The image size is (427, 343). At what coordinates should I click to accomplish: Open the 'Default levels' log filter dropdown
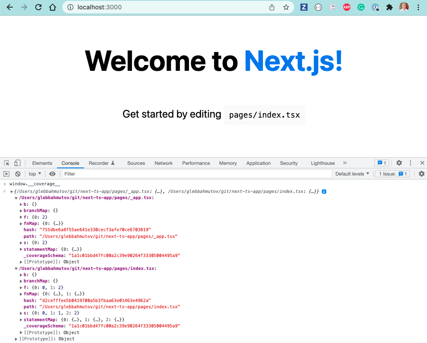coord(352,173)
